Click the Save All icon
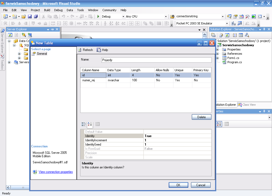Image resolution: width=272 pixels, height=196 pixels. [36, 16]
